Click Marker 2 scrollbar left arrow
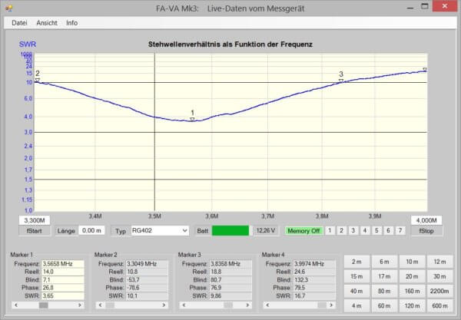Screen dimensions: 461x320 (x=100, y=305)
